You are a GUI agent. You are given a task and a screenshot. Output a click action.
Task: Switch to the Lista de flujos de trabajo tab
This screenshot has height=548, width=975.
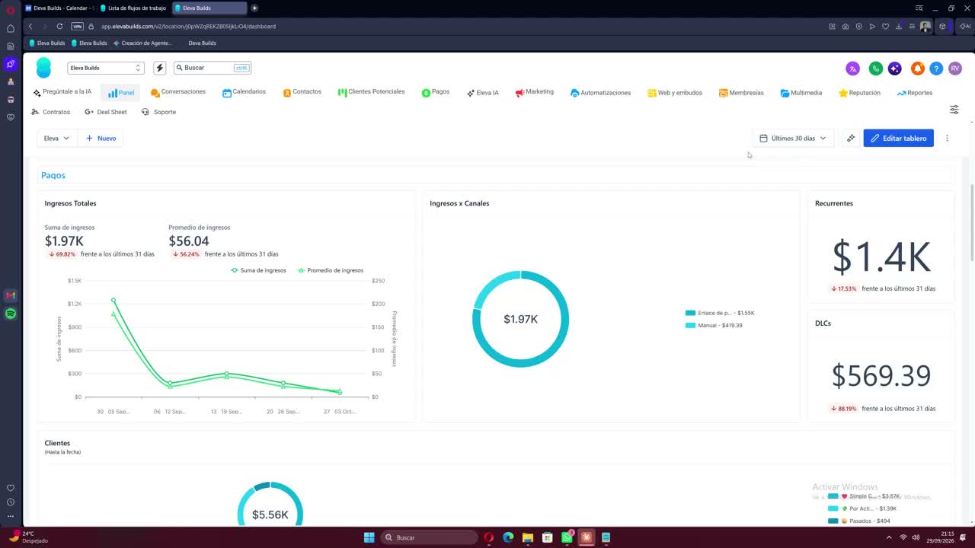pyautogui.click(x=133, y=8)
